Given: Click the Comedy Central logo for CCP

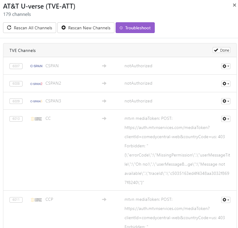Looking at the screenshot, I should [36, 200].
